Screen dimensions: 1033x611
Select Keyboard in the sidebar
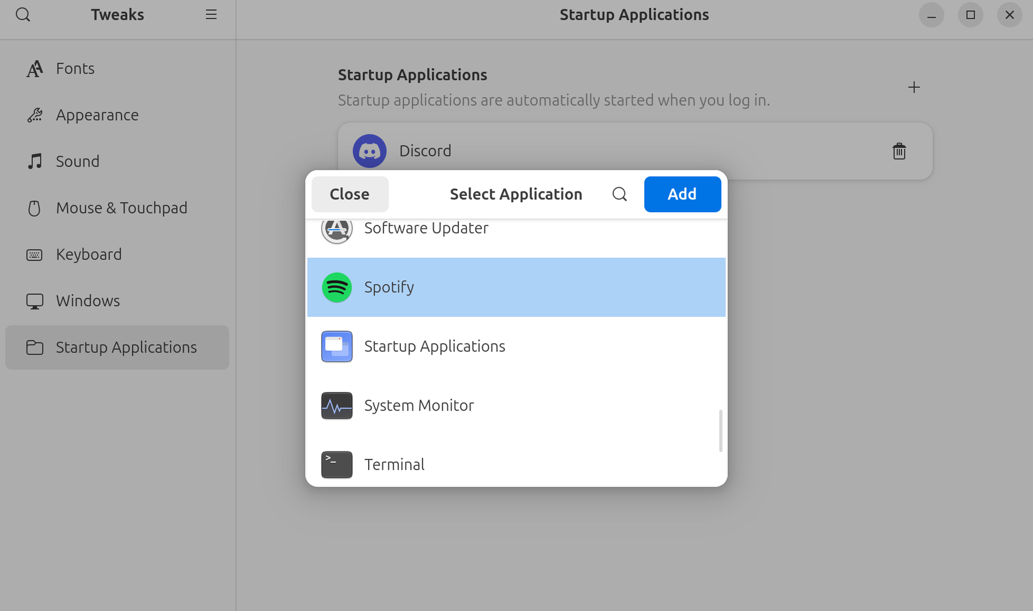[x=88, y=254]
